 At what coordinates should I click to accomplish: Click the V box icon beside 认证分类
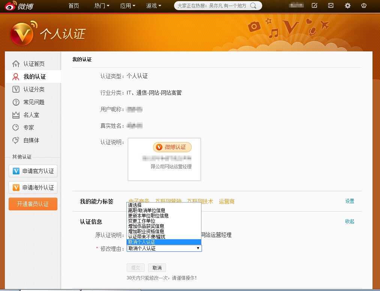pos(16,89)
